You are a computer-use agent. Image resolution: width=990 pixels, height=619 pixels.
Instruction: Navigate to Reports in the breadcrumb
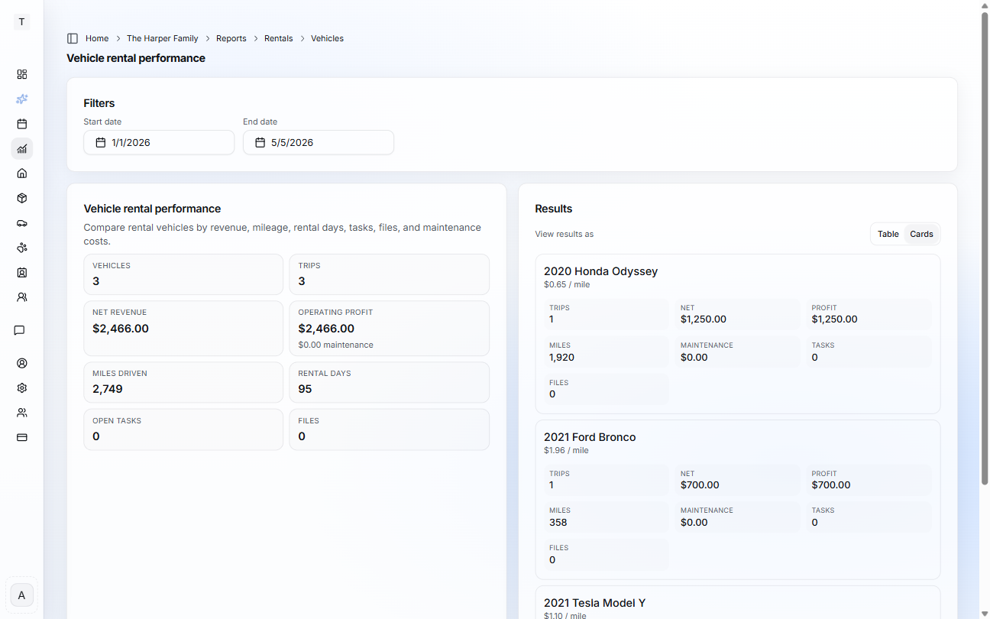pos(231,38)
